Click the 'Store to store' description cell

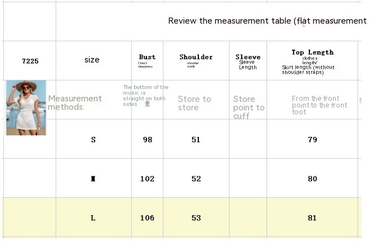pos(194,103)
